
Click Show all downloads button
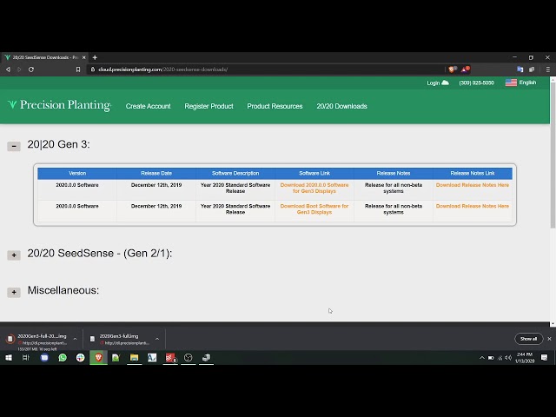528,339
